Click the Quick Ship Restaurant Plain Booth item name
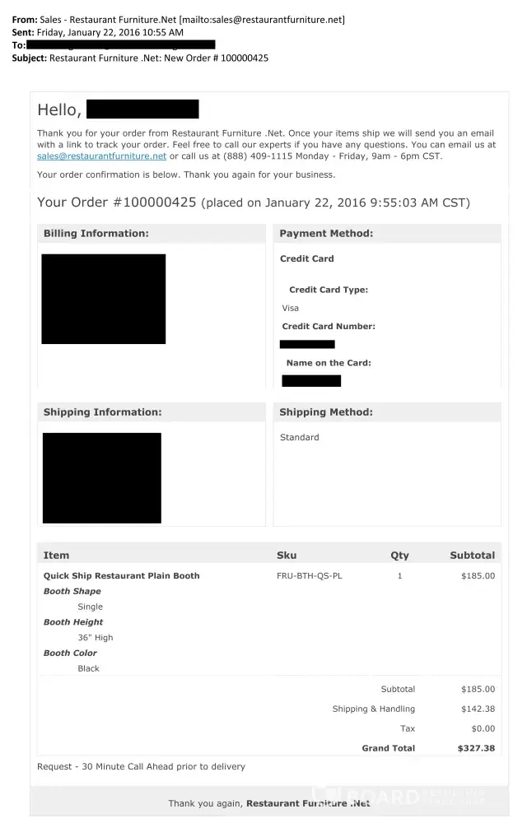Viewport: 527px width, 823px height. click(x=121, y=576)
